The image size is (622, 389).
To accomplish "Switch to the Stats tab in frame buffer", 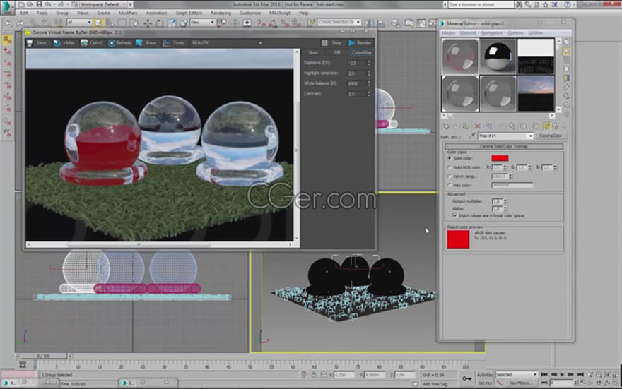I will (x=313, y=52).
